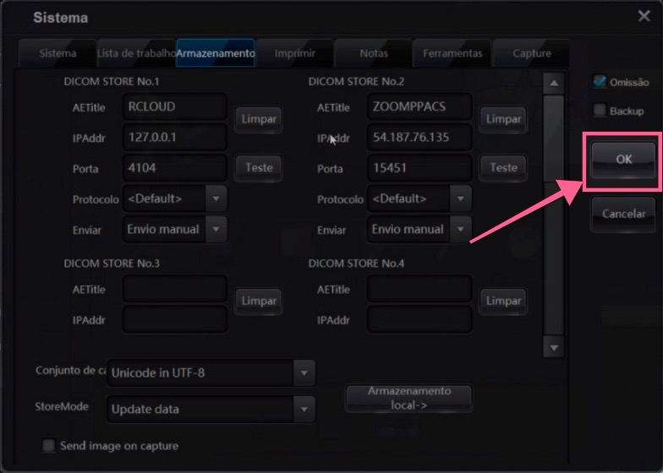Click IPAddr field of DICOM STORE No.4
The height and width of the screenshot is (473, 663).
(419, 319)
